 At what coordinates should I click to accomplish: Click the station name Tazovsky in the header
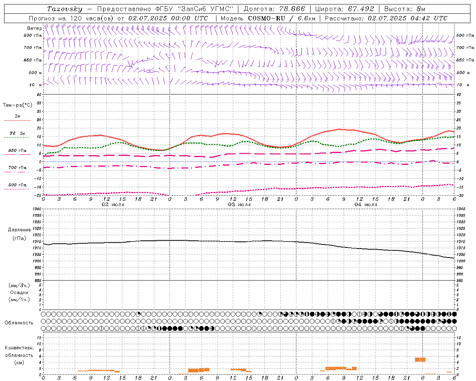point(64,9)
